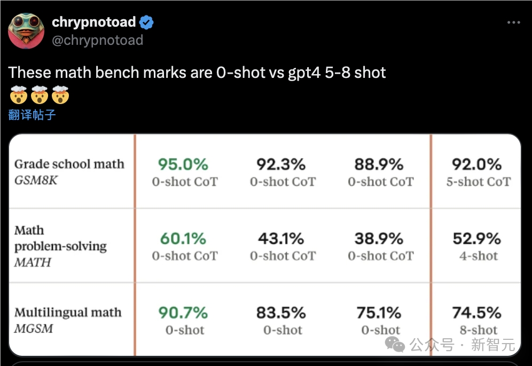532x366 pixels.
Task: Click the first exploding head emoji
Action: pos(18,94)
